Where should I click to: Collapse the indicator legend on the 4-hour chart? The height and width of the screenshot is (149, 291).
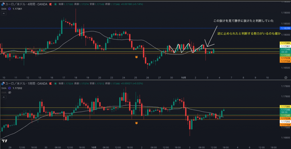(x=3, y=13)
